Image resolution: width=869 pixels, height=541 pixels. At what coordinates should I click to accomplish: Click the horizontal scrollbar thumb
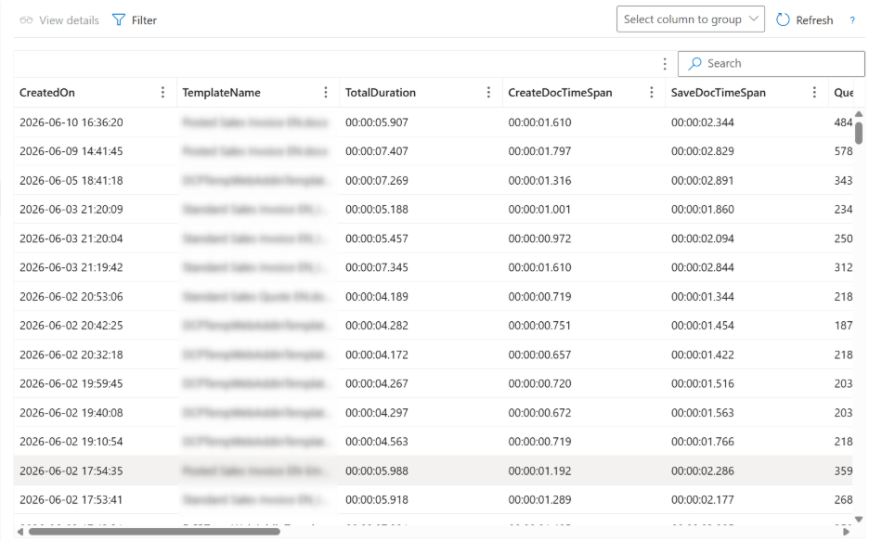pos(154,532)
